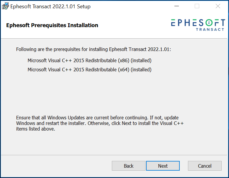229x178 pixels.
Task: Click the disabled maximize box
Action: point(197,6)
